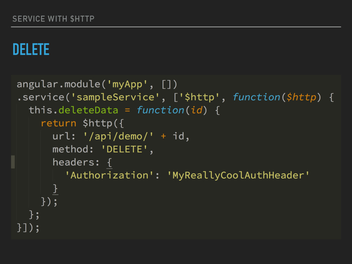Click the italic orange id parameter
The image size is (352, 264).
(196, 110)
